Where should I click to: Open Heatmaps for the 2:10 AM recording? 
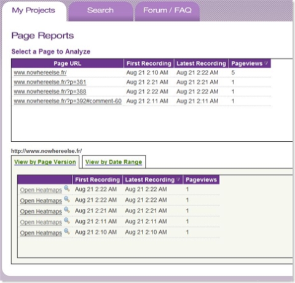(41, 233)
